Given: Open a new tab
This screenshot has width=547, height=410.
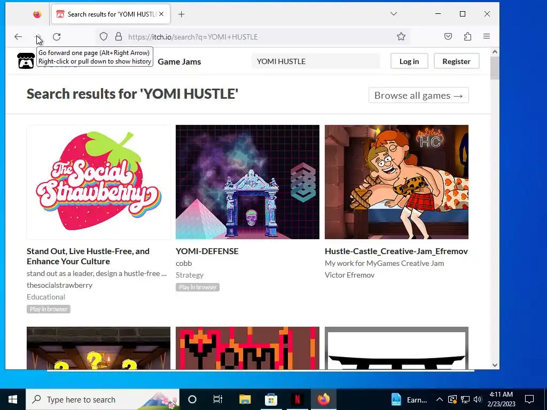Looking at the screenshot, I should pos(181,14).
